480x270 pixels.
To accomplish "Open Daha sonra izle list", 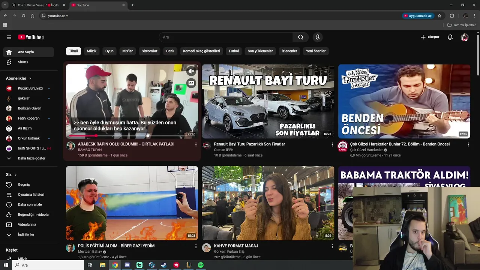I will [28, 204].
